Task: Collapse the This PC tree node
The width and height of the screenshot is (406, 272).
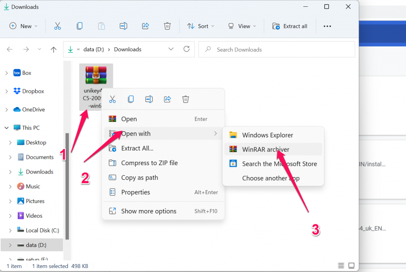Action: click(6, 128)
